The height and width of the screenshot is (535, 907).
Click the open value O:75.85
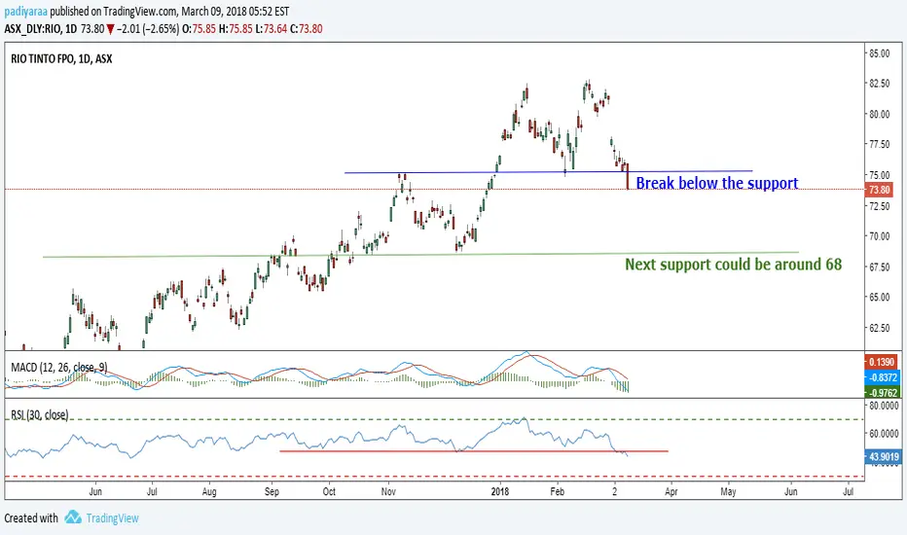coord(199,29)
